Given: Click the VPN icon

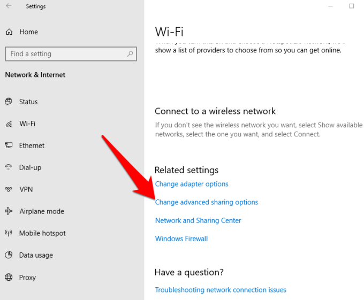Looking at the screenshot, I should click(x=9, y=189).
